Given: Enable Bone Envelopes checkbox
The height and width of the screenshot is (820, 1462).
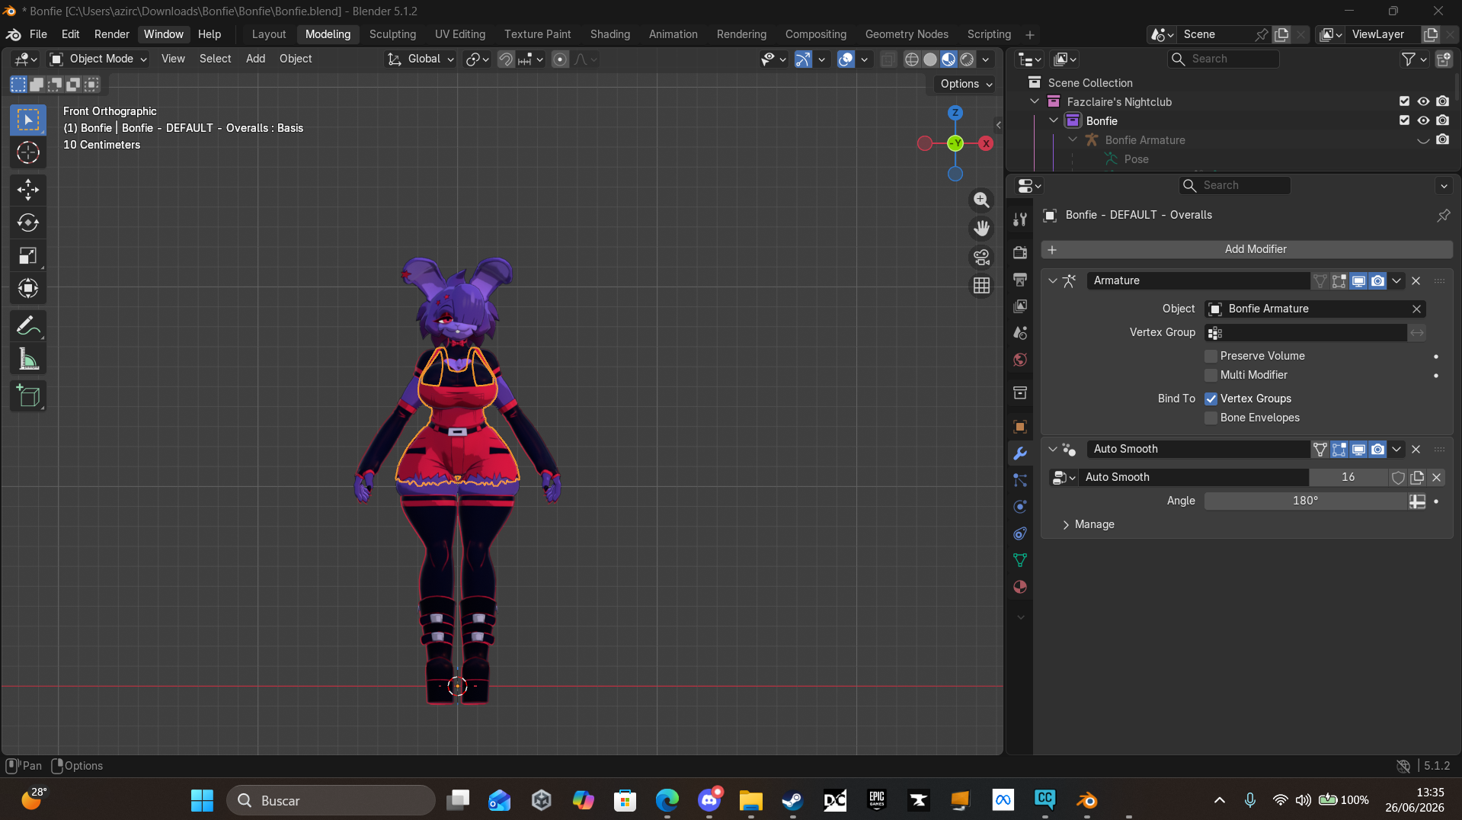Looking at the screenshot, I should coord(1211,418).
